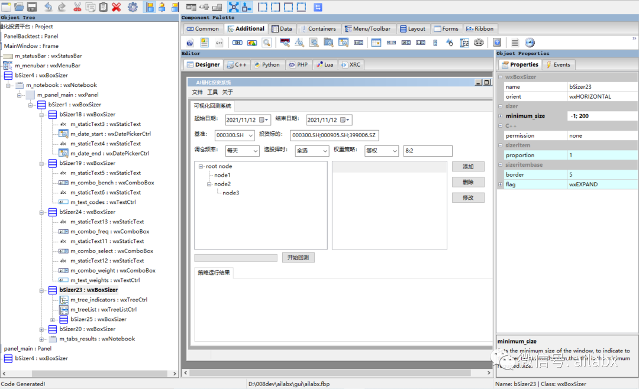Click the Object Tree horizontal scrollbar
The image size is (639, 389).
tap(100, 374)
